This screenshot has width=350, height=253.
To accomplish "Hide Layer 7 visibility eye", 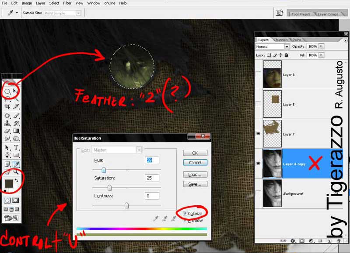I will [x=258, y=134].
